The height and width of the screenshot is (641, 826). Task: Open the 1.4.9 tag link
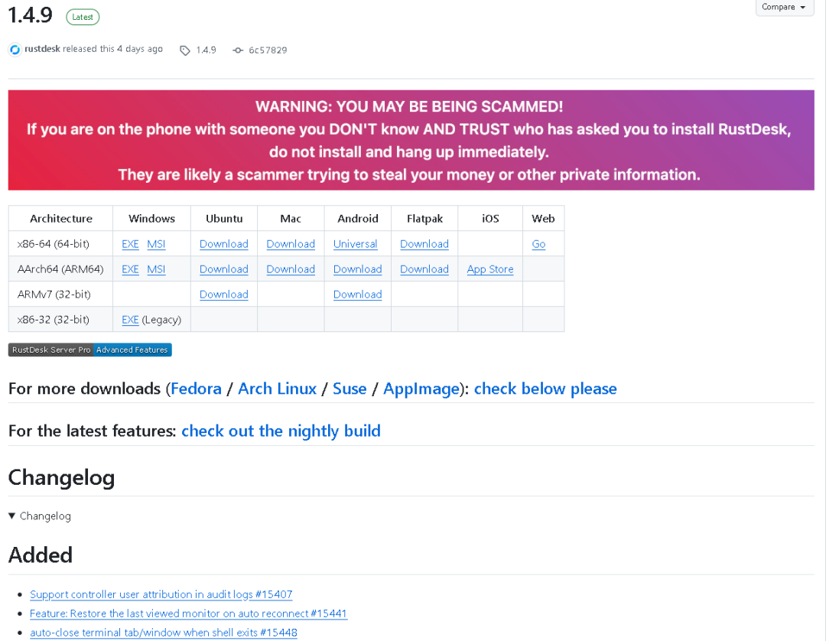206,50
